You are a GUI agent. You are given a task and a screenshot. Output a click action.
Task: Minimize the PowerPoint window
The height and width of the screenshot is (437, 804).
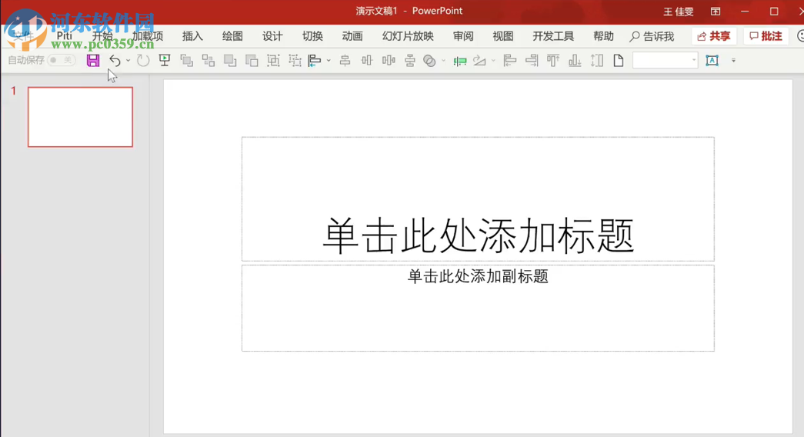click(745, 12)
